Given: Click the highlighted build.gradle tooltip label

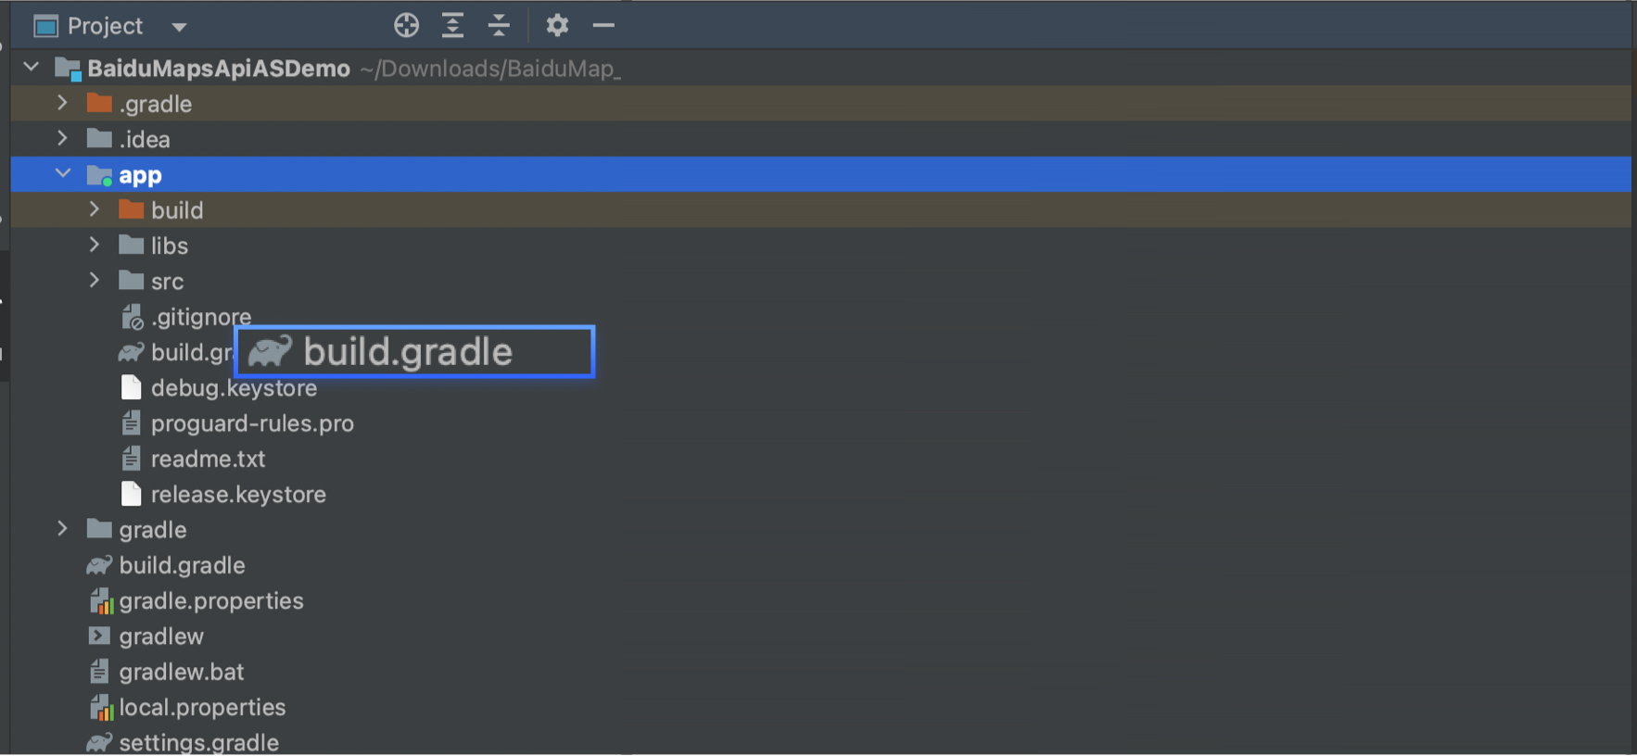Looking at the screenshot, I should [x=408, y=352].
